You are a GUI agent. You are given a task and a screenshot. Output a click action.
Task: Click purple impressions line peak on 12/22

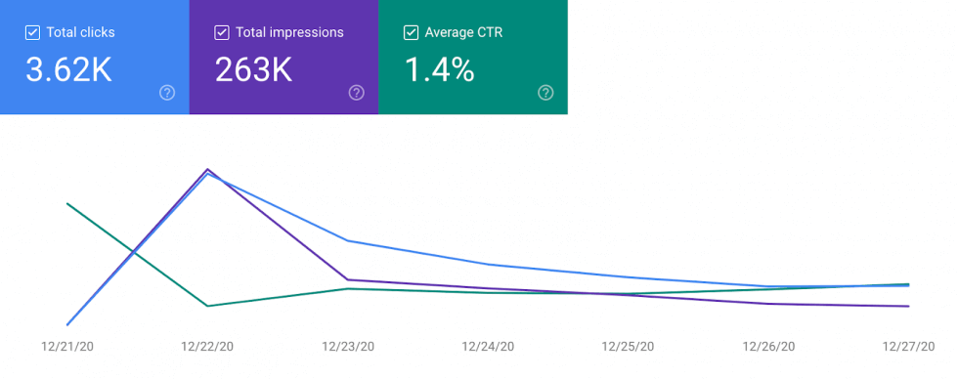[x=207, y=169]
